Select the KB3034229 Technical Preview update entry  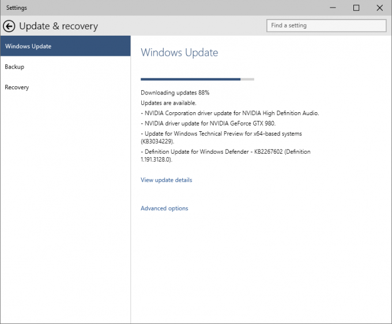pyautogui.click(x=221, y=138)
